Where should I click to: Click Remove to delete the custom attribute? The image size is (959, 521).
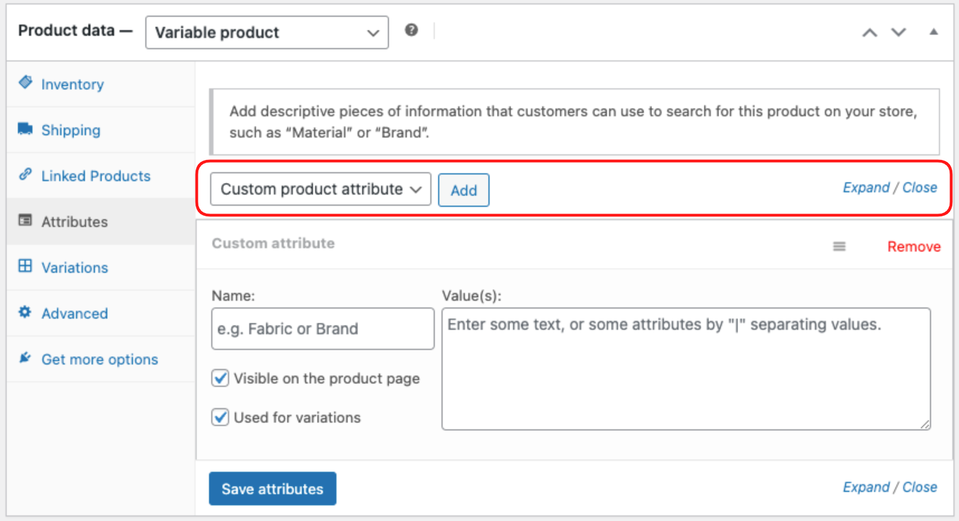(x=913, y=246)
